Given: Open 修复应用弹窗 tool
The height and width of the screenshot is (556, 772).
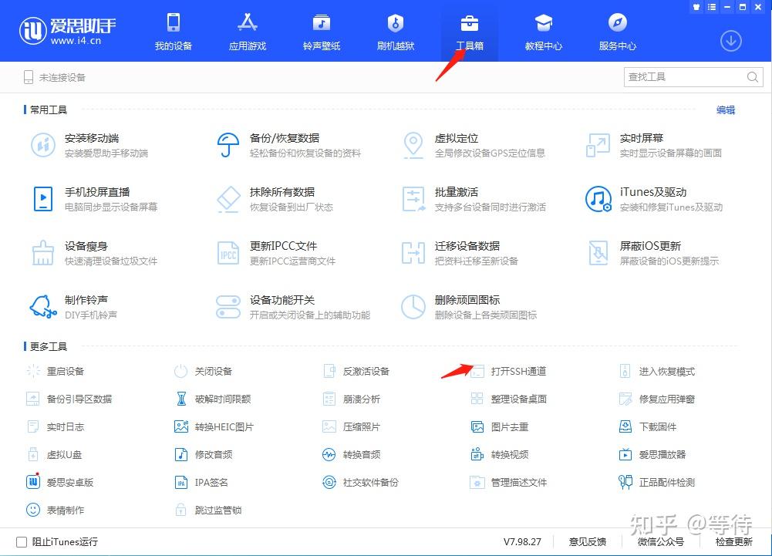Looking at the screenshot, I should (657, 399).
